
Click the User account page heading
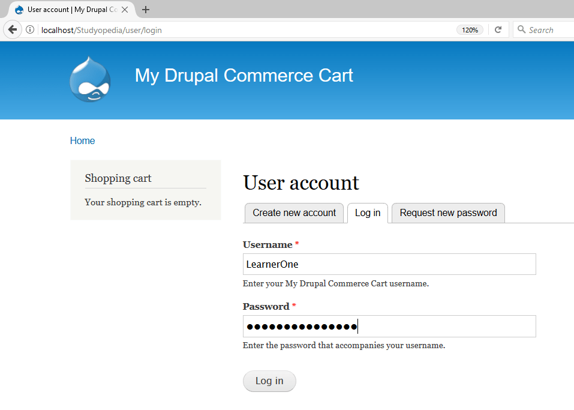301,182
